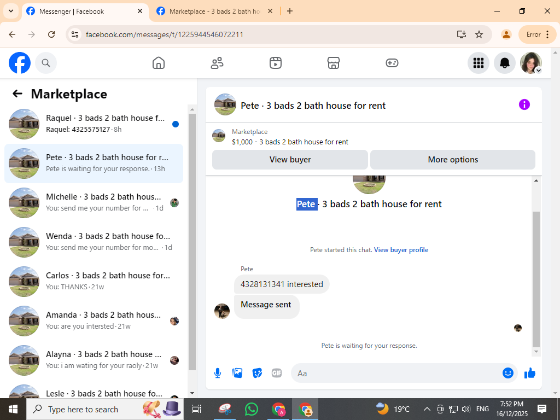Click the browser back arrow
Screen dimensions: 560x420
click(12, 34)
